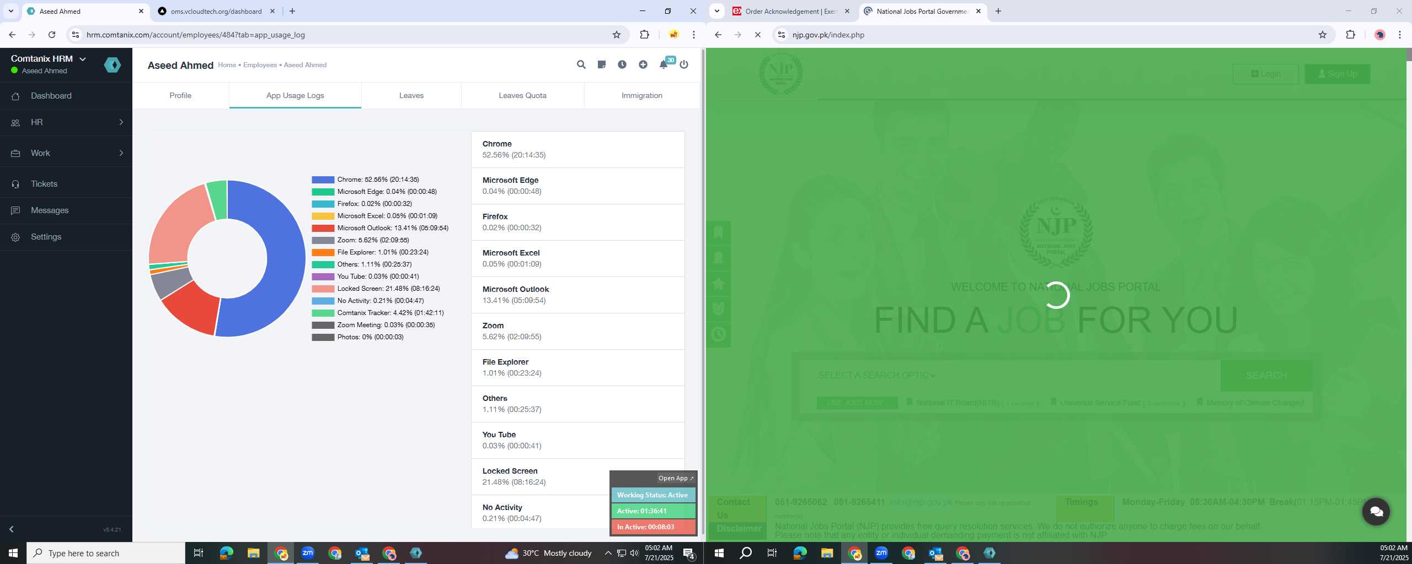Open Outlook from the left taskbar
The height and width of the screenshot is (564, 1412).
[362, 553]
